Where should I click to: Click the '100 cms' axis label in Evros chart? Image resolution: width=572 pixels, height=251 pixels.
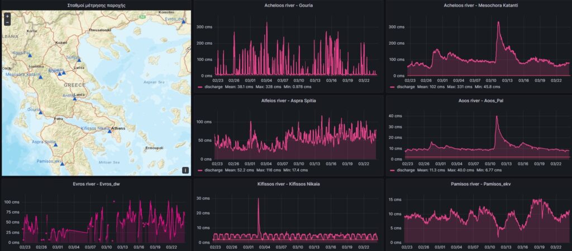pos(12,202)
